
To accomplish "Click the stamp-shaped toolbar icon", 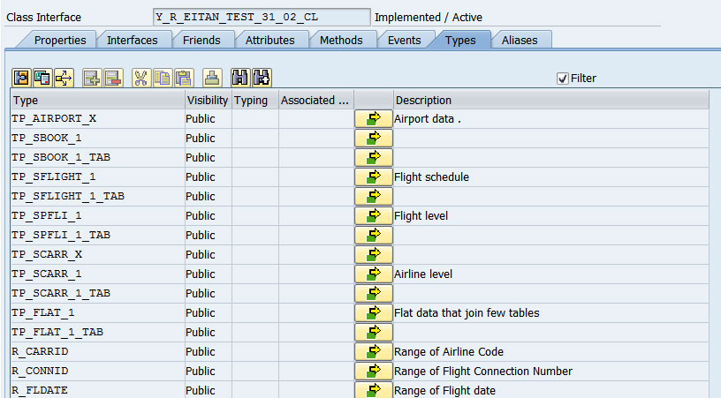I will 212,78.
